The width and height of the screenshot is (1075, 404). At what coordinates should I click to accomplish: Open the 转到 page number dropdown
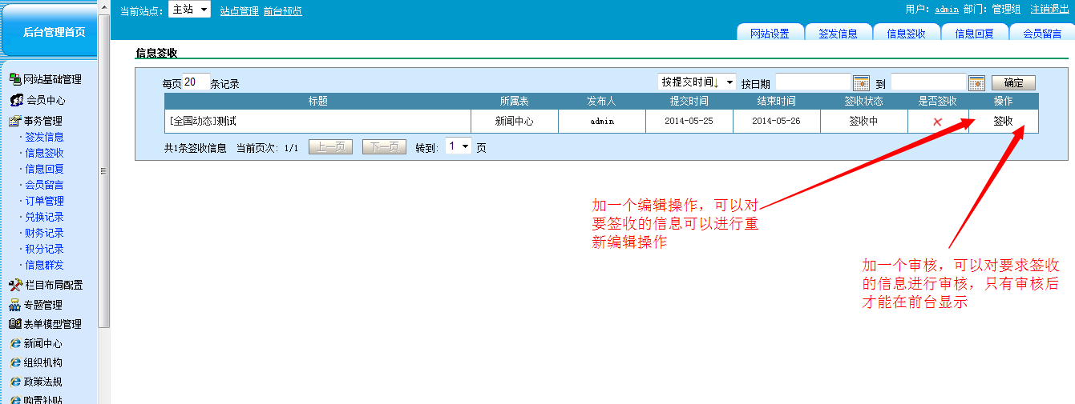(458, 147)
